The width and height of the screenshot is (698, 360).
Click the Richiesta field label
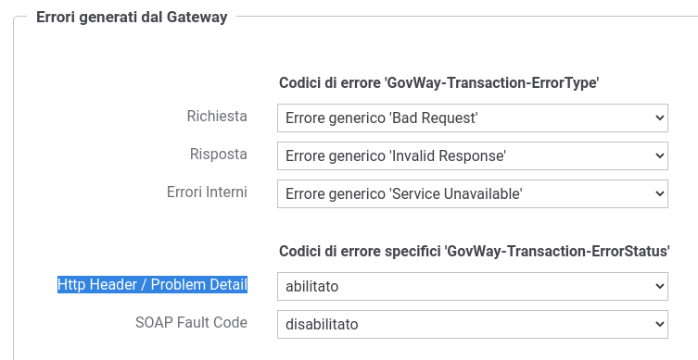click(217, 116)
